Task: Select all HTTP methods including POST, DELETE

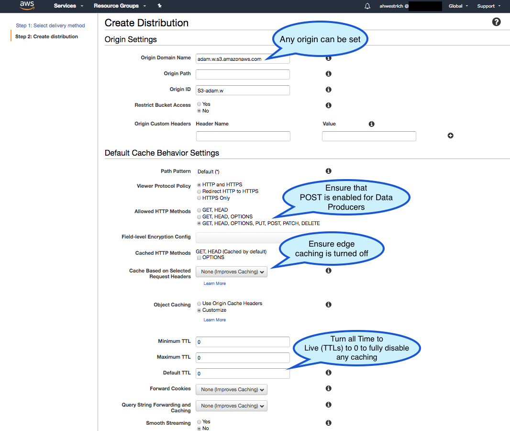Action: [x=199, y=224]
